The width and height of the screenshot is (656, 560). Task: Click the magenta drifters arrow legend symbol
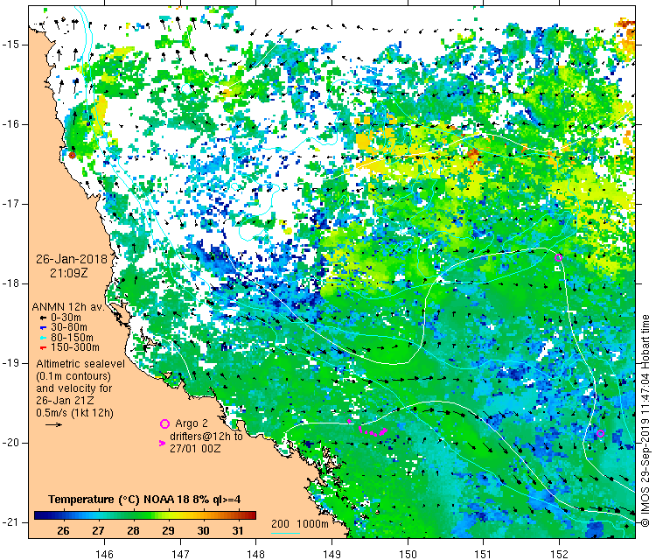(162, 444)
